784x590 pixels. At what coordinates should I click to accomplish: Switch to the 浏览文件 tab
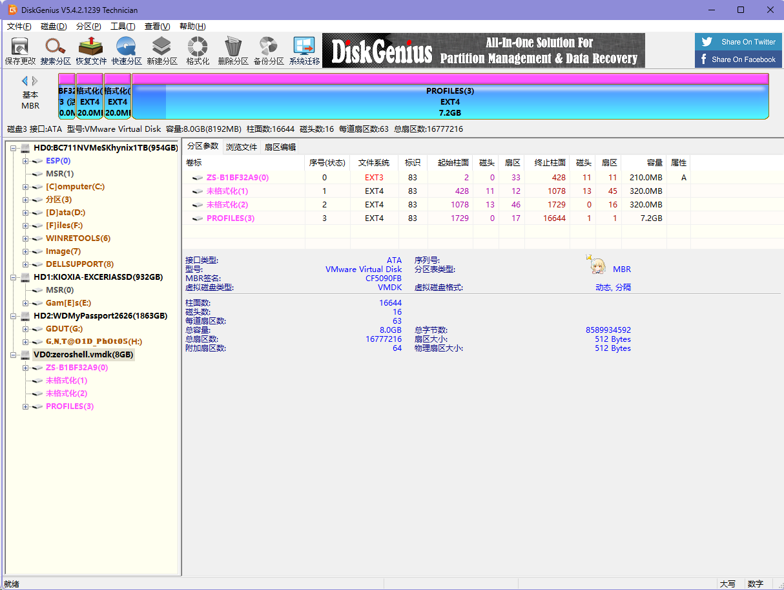coord(242,147)
